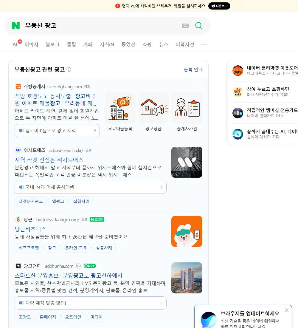
Task: Open the 위시드애즈 building thumbnail
Action: pyautogui.click(x=187, y=162)
